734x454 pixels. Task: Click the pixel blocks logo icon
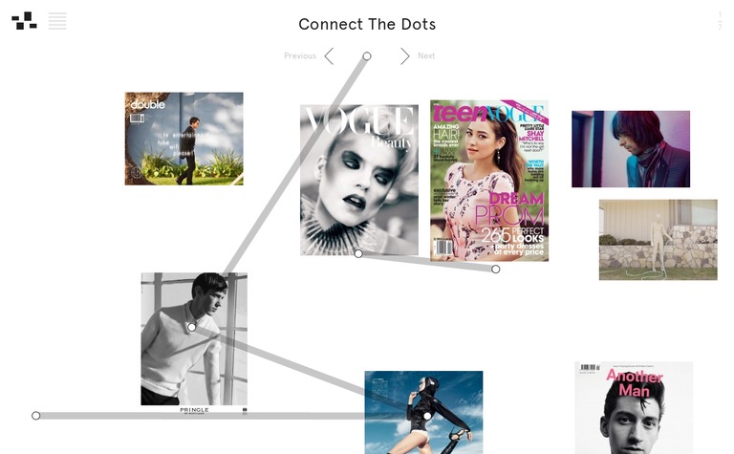coord(24,21)
